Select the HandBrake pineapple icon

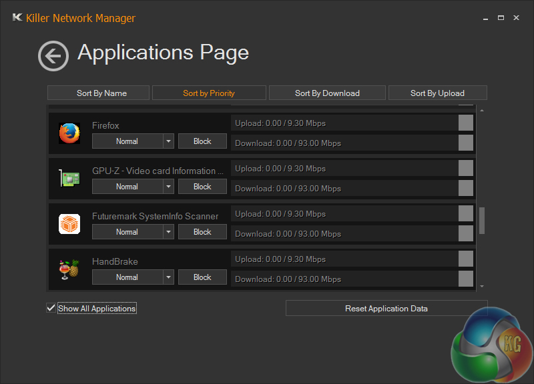[69, 269]
